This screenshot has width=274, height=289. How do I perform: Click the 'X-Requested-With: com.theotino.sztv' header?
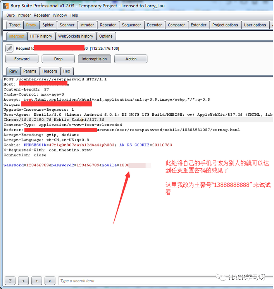tap(48, 150)
